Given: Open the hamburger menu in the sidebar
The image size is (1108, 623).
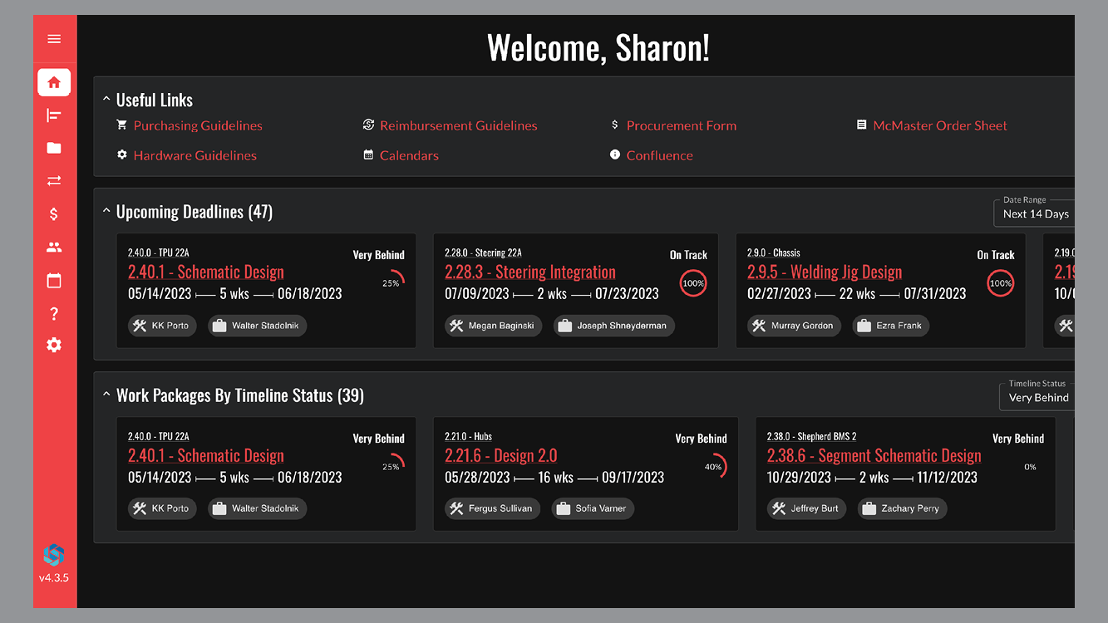Looking at the screenshot, I should [x=54, y=39].
